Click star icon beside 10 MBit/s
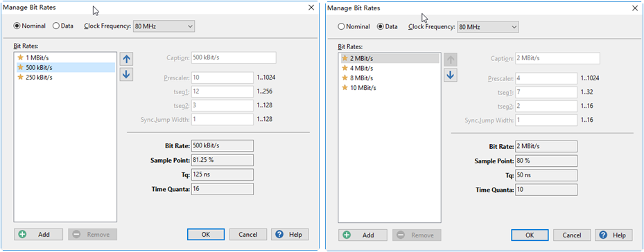 click(x=345, y=87)
